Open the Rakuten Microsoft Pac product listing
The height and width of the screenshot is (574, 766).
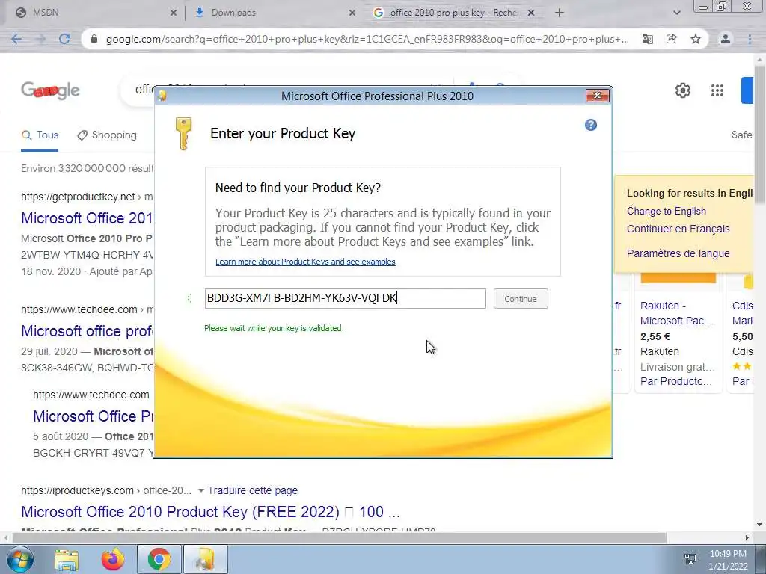pyautogui.click(x=677, y=313)
